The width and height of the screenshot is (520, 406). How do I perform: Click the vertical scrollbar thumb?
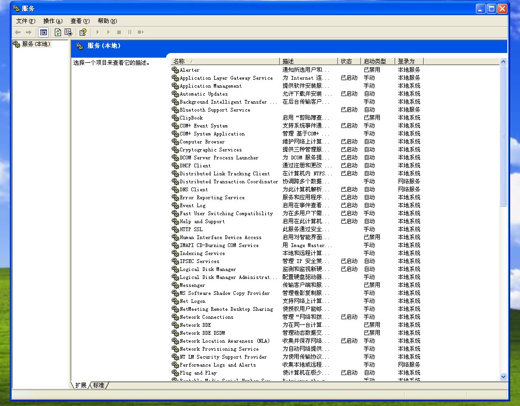tap(503, 136)
